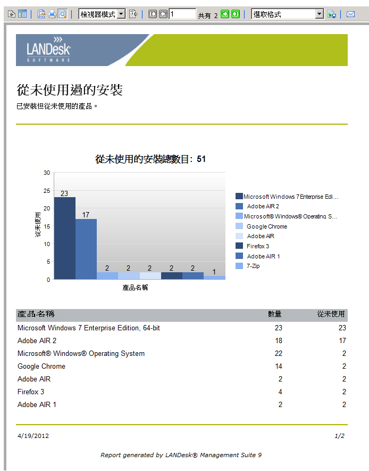Click the 產品名稱 chart x-axis label

[x=135, y=288]
